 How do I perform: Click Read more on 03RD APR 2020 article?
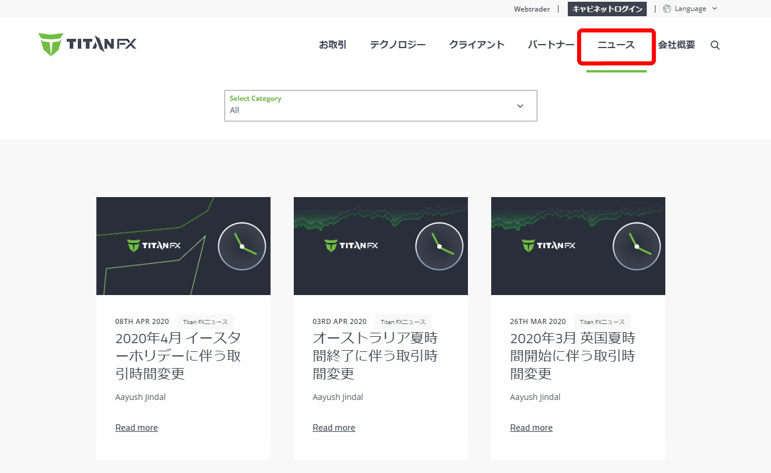point(334,428)
